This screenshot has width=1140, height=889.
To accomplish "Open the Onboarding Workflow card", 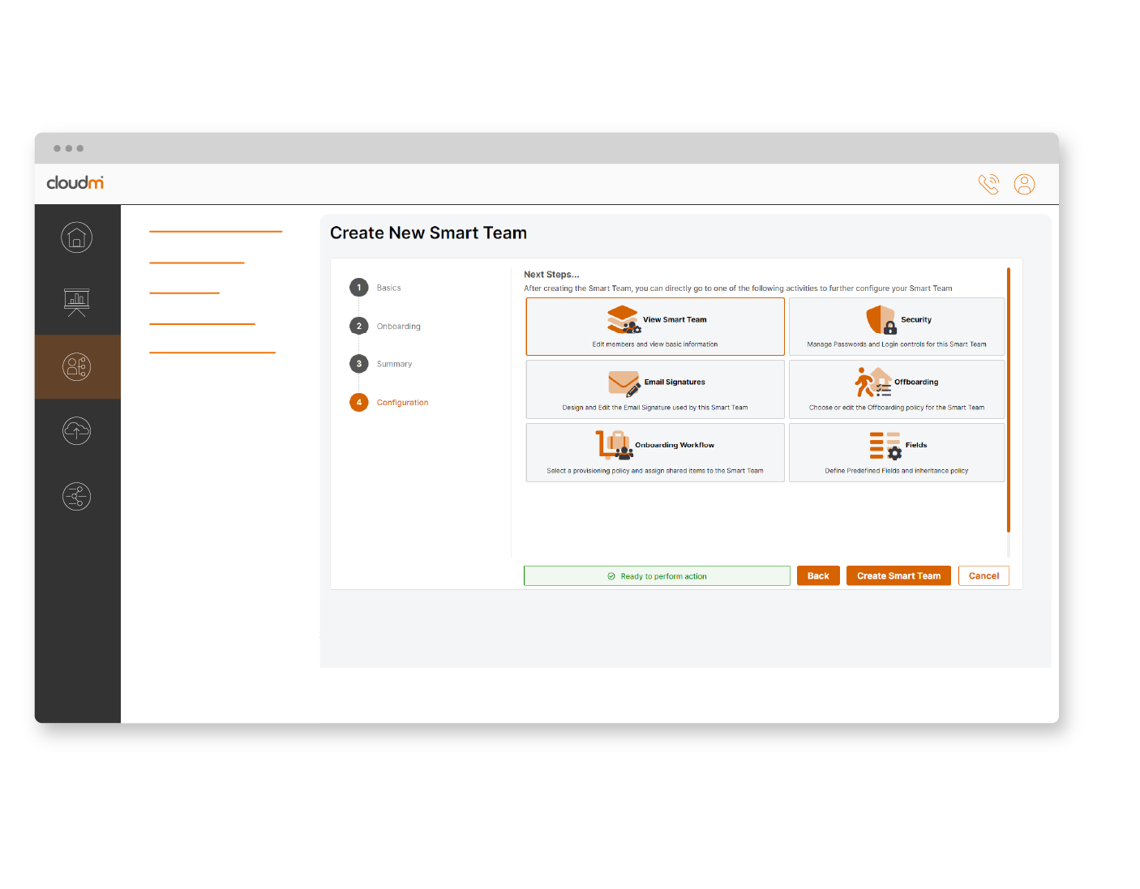I will pyautogui.click(x=655, y=452).
